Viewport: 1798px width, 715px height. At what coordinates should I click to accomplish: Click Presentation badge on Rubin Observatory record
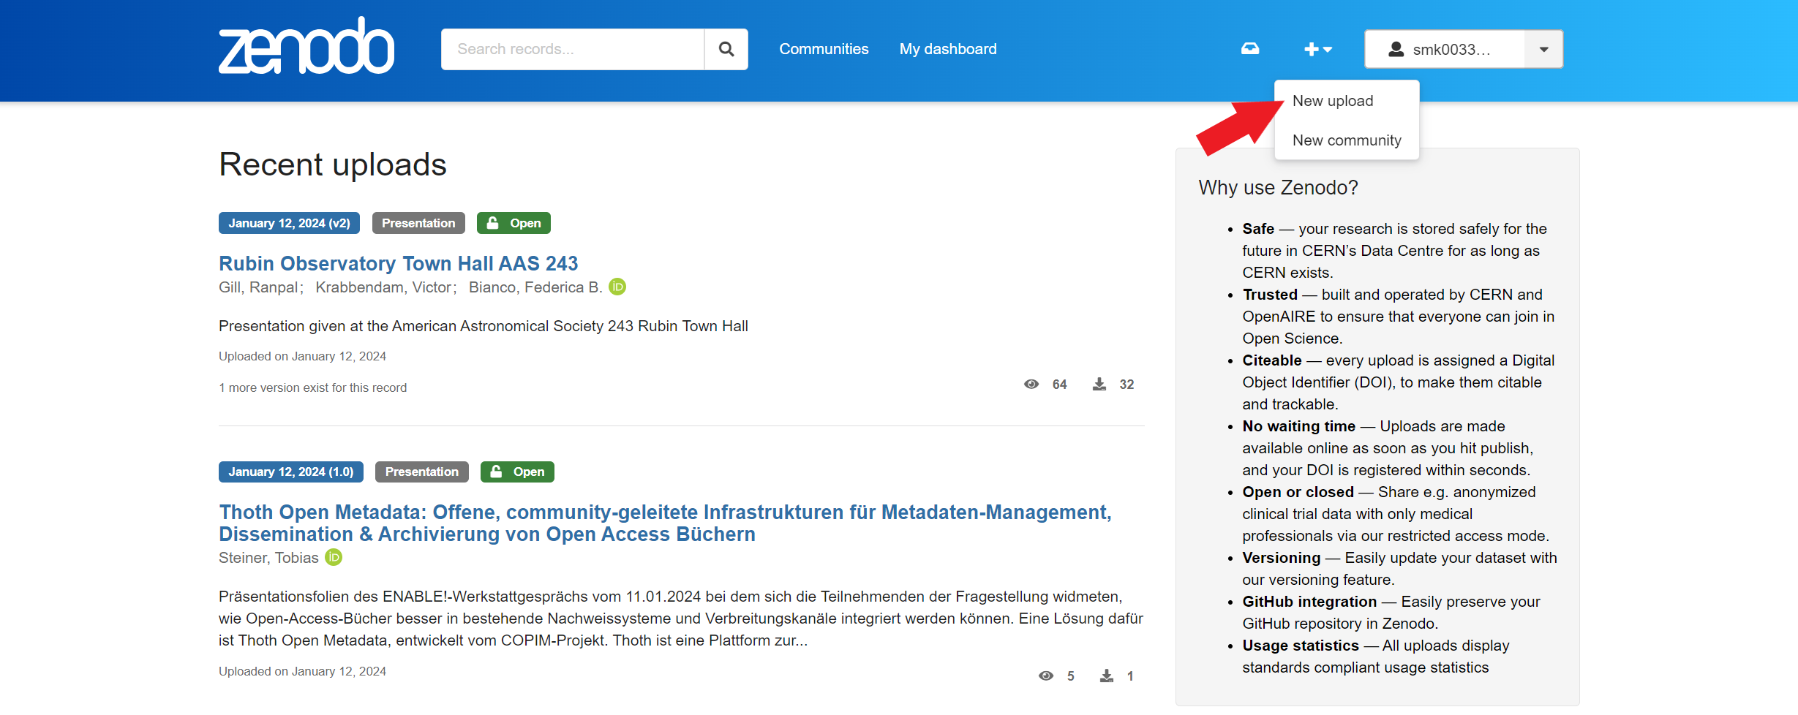point(418,223)
